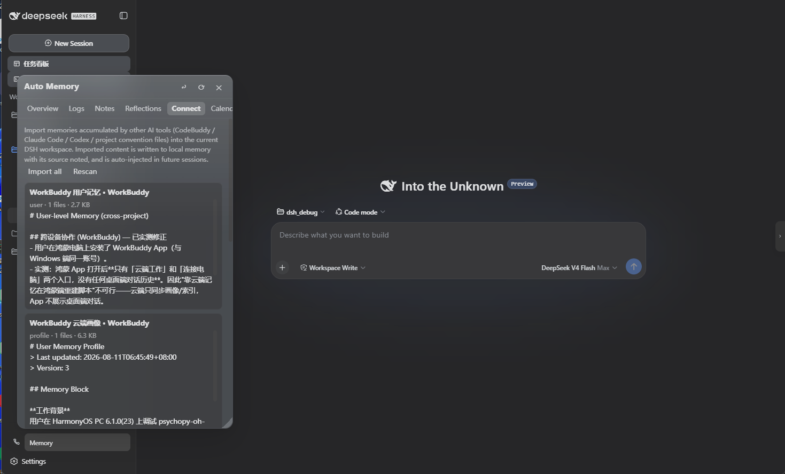Screen dimensions: 785x474
Task: Click the back arrow icon in Auto Memory
Action: tap(184, 87)
